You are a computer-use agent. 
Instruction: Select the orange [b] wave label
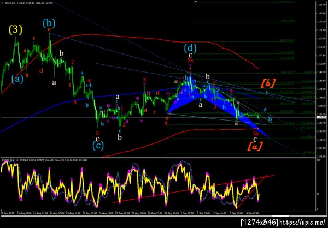click(268, 83)
